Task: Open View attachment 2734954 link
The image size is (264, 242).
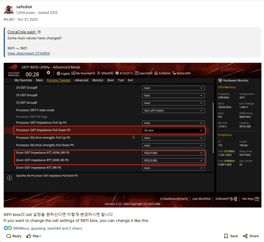Action: 29,53
